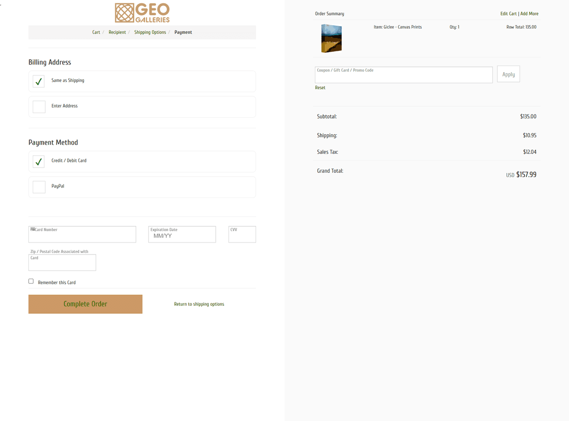Click the Expiration Date MM/YY field
The width and height of the screenshot is (569, 421).
(x=182, y=234)
